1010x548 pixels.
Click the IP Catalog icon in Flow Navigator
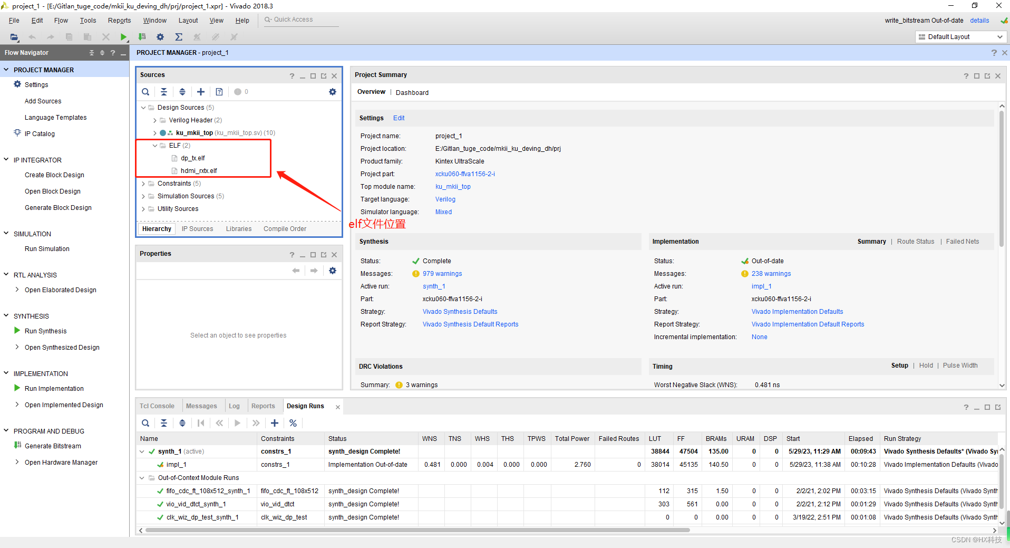pyautogui.click(x=17, y=133)
